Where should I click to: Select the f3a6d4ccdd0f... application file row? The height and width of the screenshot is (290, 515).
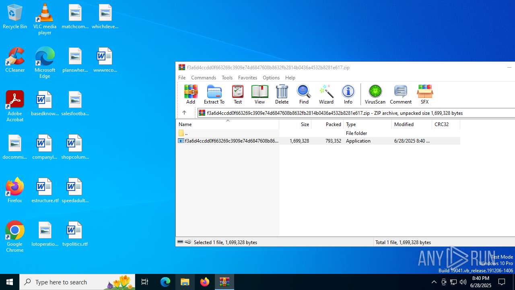(x=318, y=141)
